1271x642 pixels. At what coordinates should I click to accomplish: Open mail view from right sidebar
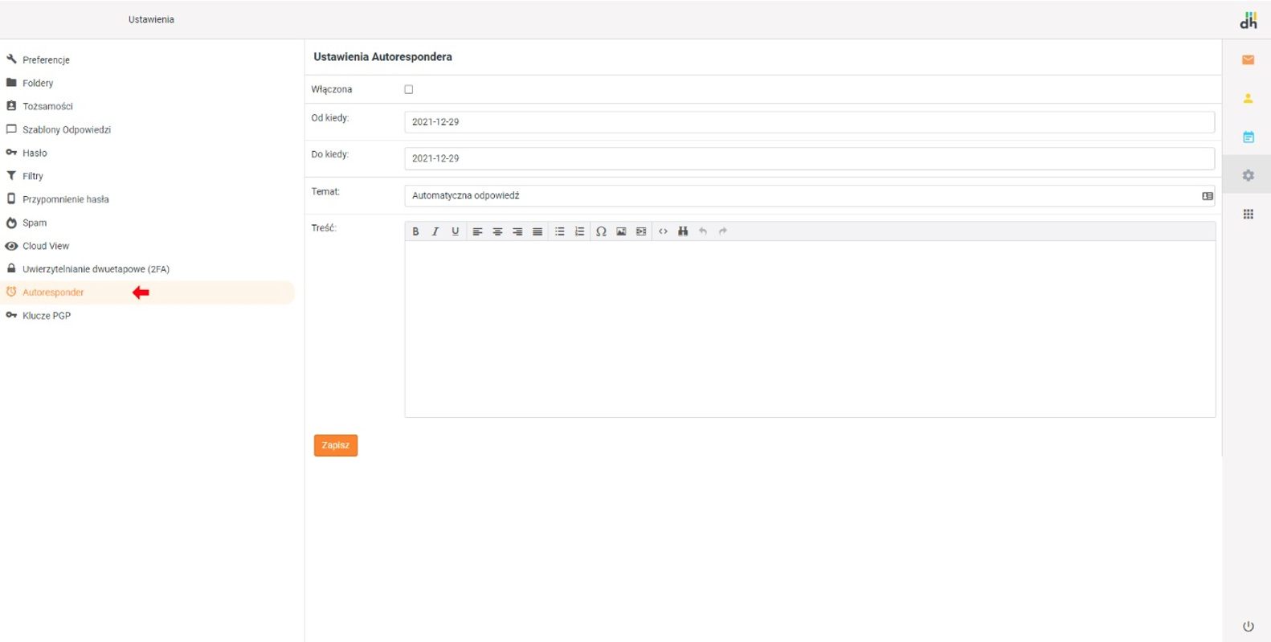coord(1248,60)
